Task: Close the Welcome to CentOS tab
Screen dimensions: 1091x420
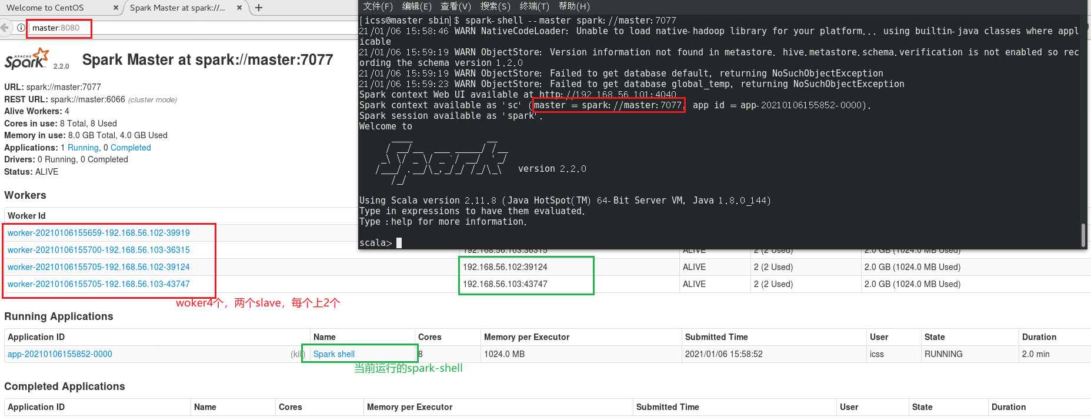Action: pos(115,8)
